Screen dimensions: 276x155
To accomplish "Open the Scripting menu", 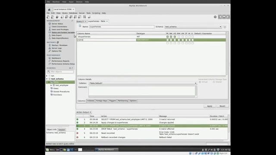I will pyautogui.click(x=96, y=13).
